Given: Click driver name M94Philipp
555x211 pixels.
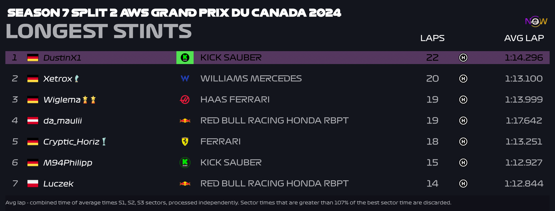Looking at the screenshot, I should click(68, 163).
